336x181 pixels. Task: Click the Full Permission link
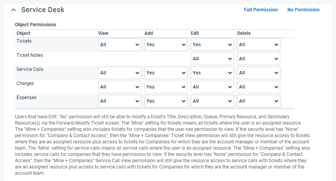(261, 10)
